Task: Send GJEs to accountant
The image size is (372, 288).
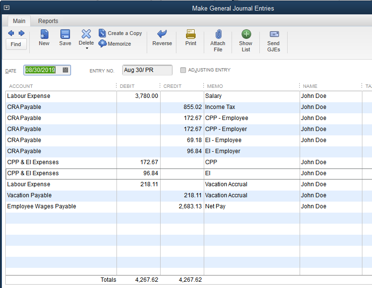Action: (274, 40)
